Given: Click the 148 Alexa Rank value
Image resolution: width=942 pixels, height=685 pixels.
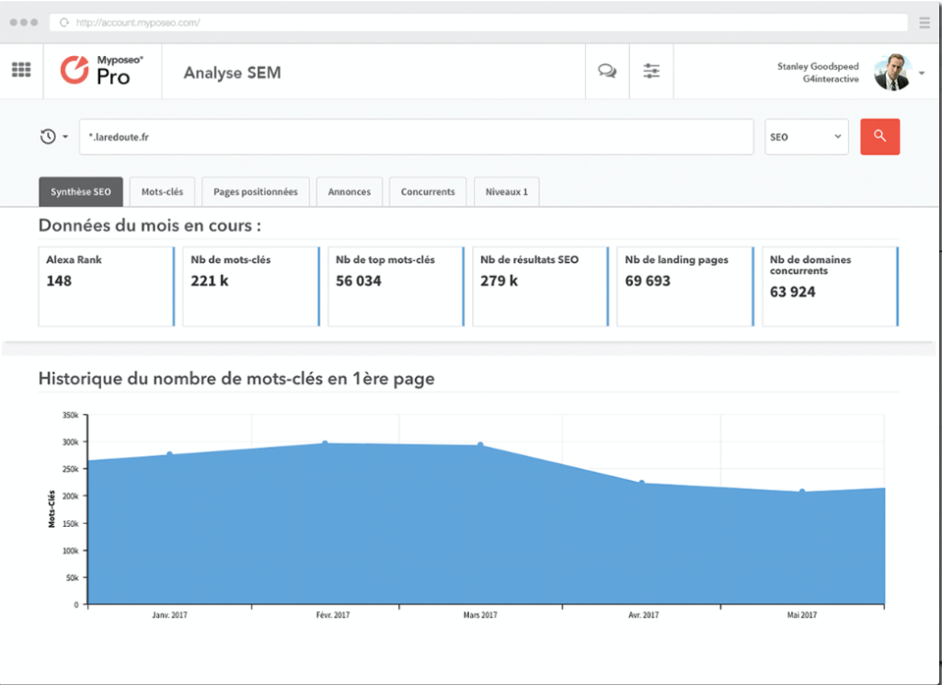Looking at the screenshot, I should [59, 281].
